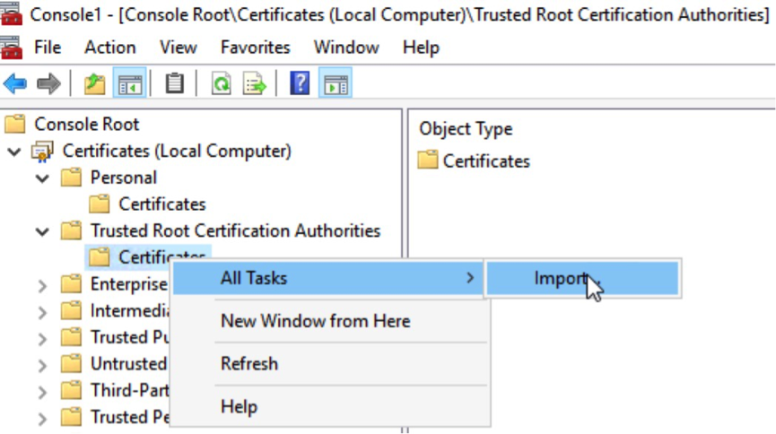Screen dimensions: 776x434
Task: Click the Export List toolbar icon
Action: (x=255, y=84)
